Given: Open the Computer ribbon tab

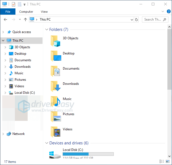Looking at the screenshot, I should tap(26, 12).
